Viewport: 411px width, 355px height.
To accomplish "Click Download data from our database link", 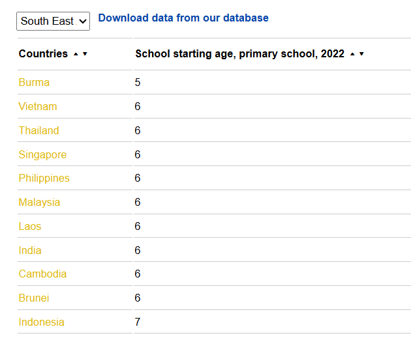I will pyautogui.click(x=183, y=18).
